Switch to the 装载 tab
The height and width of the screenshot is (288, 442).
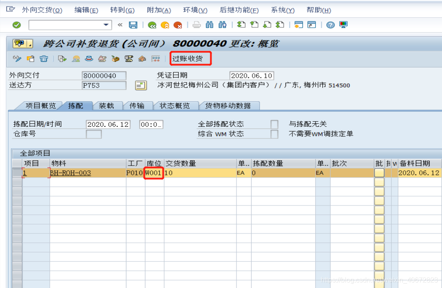click(106, 106)
